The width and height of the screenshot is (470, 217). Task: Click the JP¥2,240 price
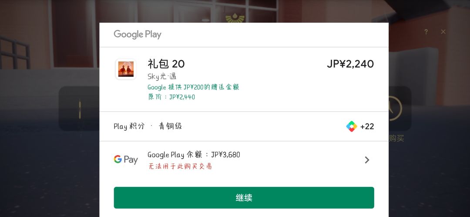(350, 64)
